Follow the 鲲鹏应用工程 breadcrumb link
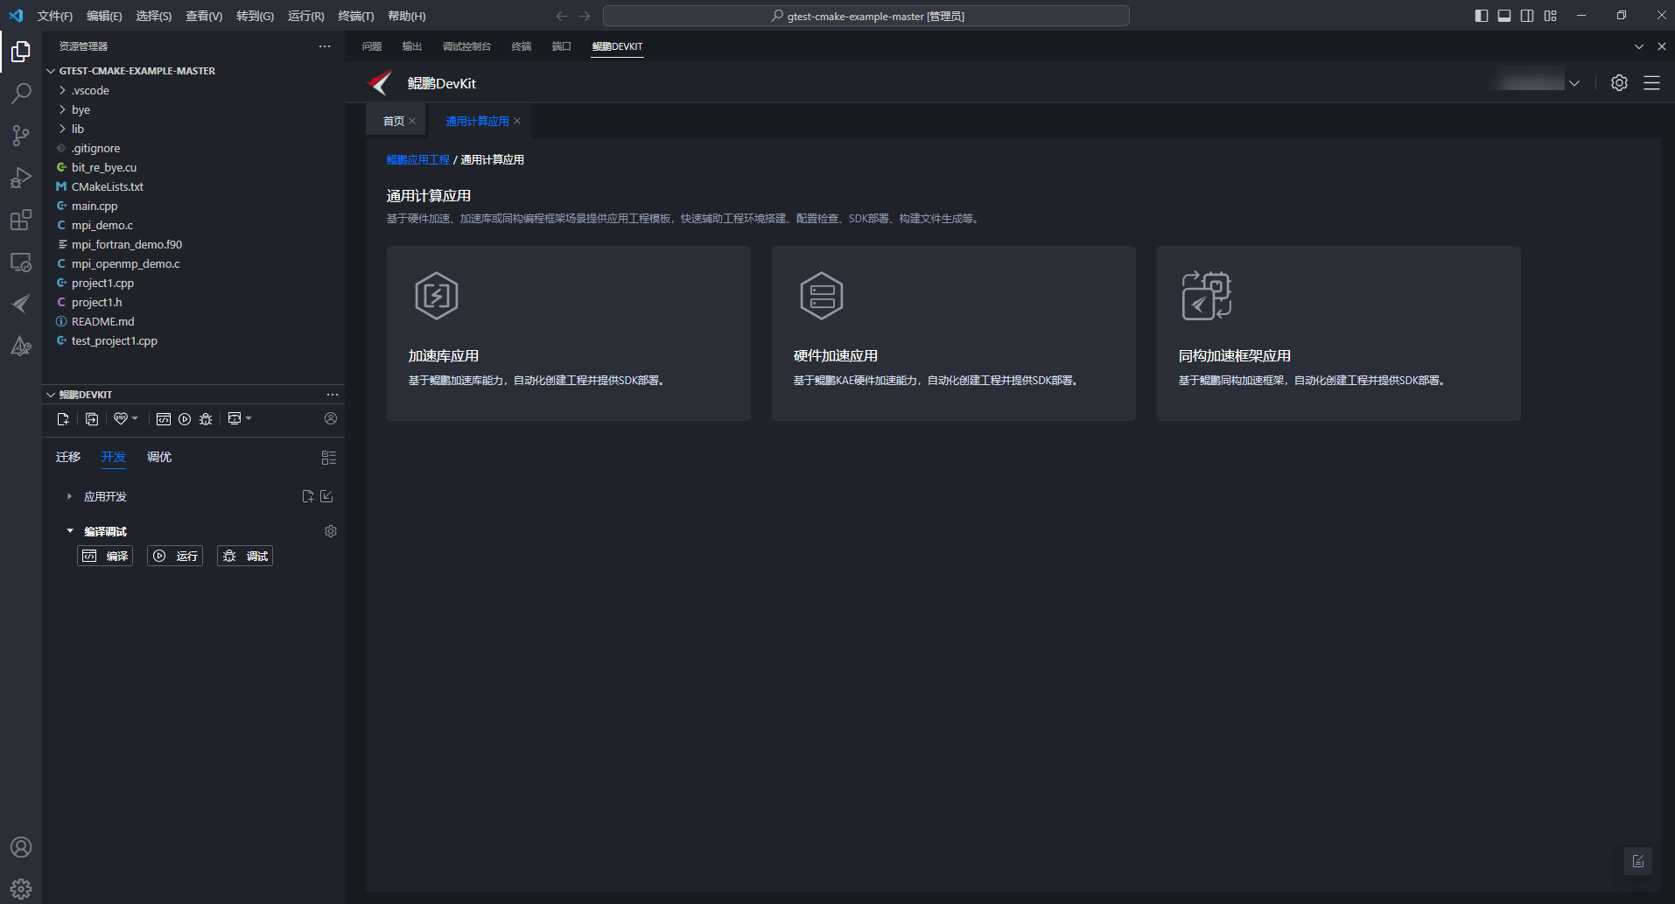 (418, 159)
